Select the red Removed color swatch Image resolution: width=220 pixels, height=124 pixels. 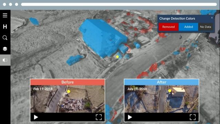(168, 27)
